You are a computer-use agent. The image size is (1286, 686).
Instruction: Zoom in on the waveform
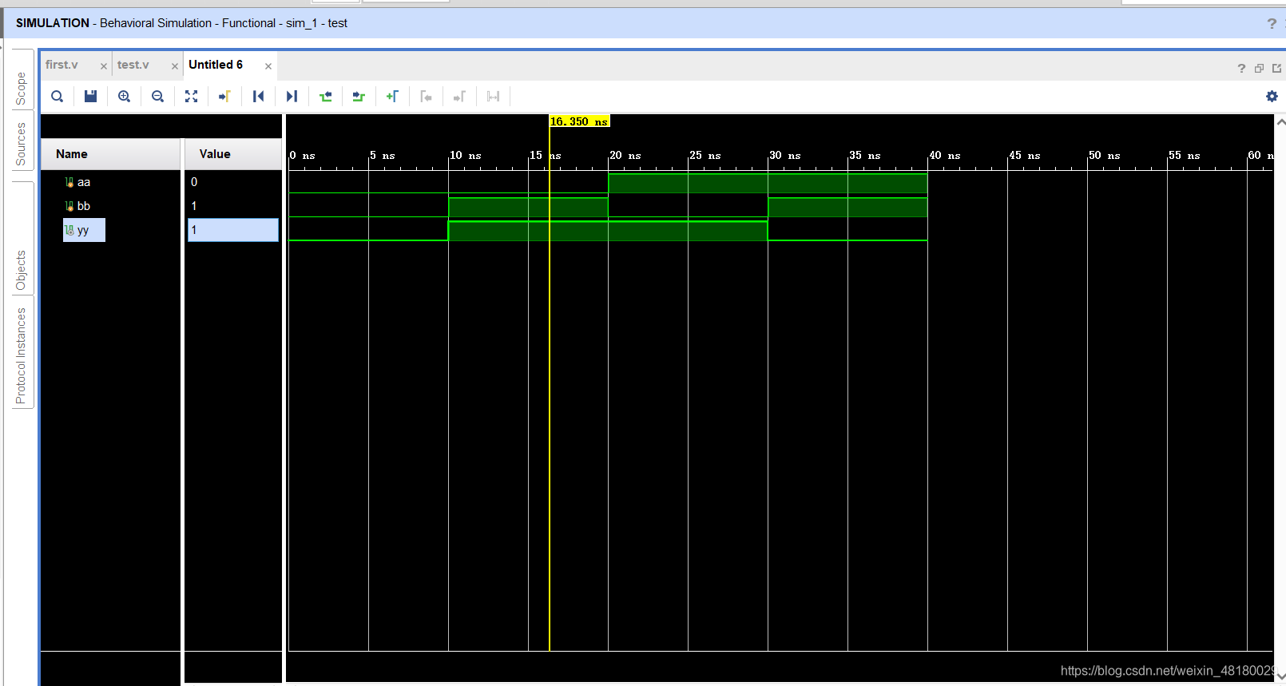124,97
